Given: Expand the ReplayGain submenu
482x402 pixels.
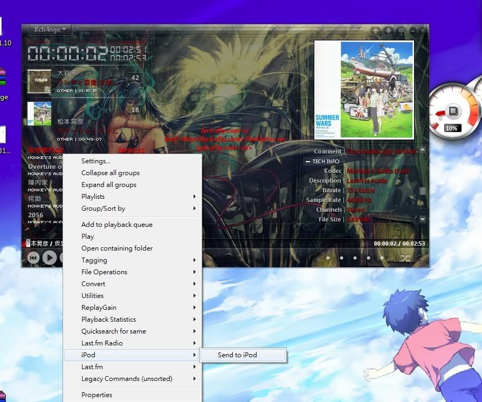Looking at the screenshot, I should (133, 308).
